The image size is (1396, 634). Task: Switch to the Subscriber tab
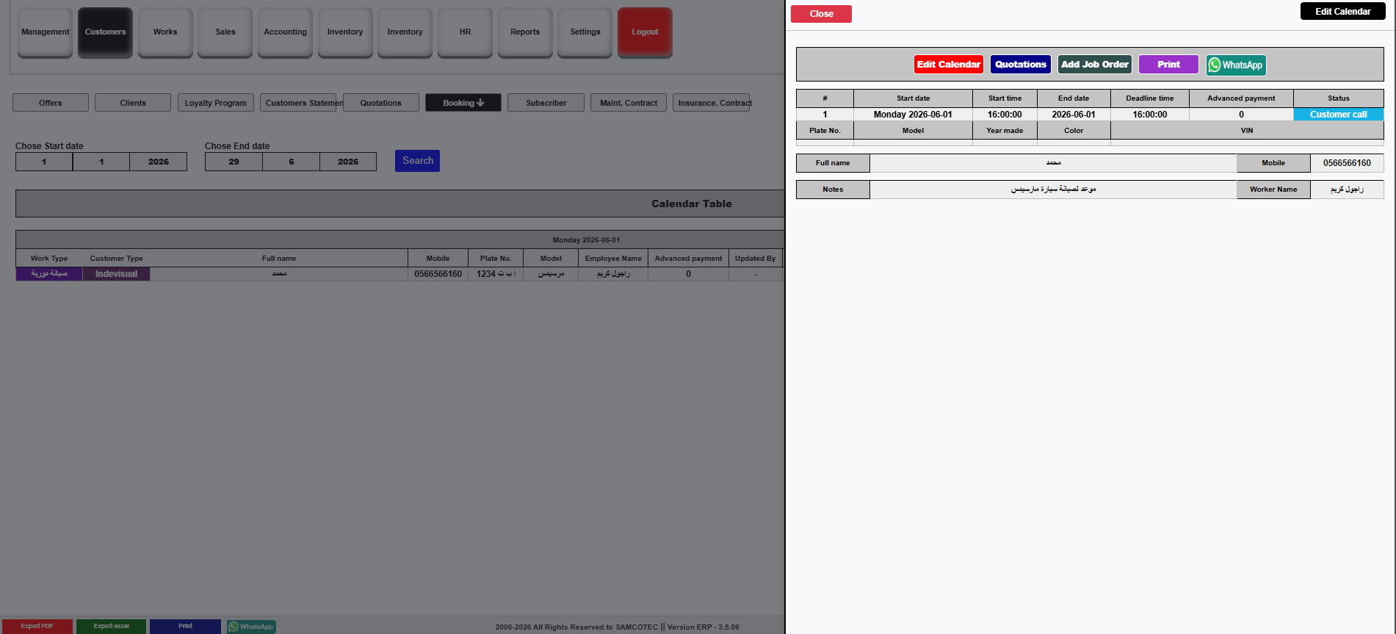546,103
